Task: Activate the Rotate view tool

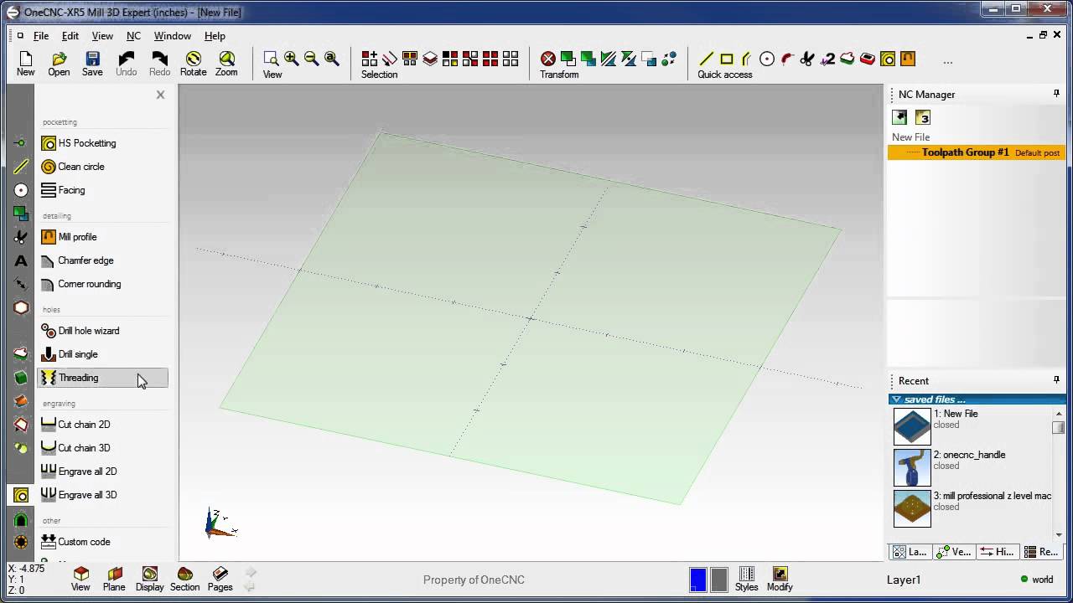Action: [x=193, y=64]
